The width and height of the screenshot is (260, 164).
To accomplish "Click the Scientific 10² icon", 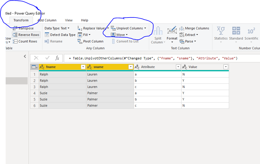I will 251,31.
